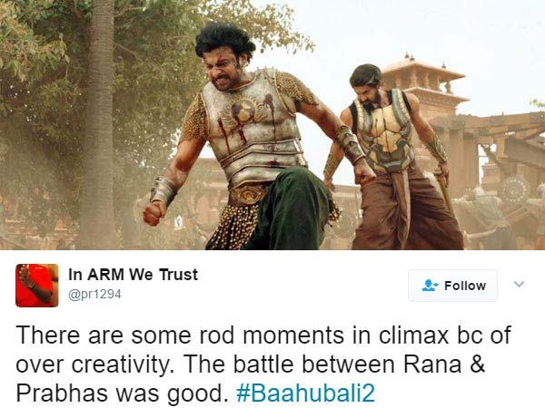This screenshot has width=545, height=408.
Task: Open the #Baahubali2 hashtag link
Action: pos(305,393)
